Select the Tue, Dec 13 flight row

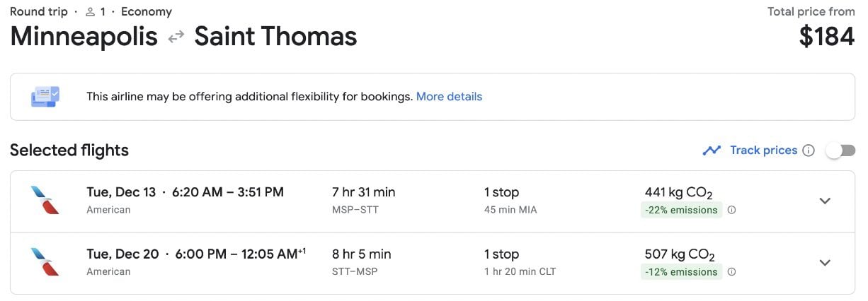coord(433,201)
